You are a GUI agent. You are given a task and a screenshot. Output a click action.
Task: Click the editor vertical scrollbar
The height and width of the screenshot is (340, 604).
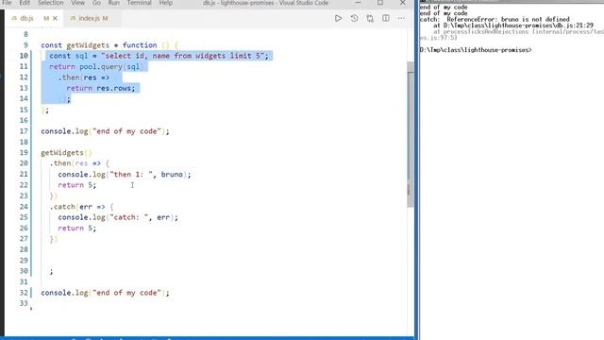pos(411,134)
